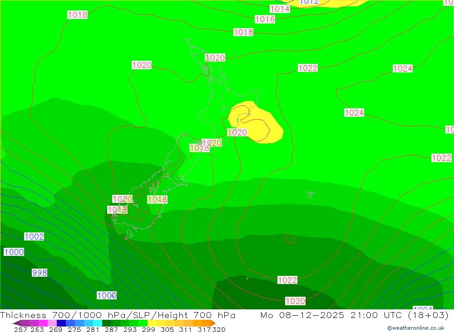This screenshot has width=454, height=332.
Task: Click the 281 legend value
Action: 93,330
